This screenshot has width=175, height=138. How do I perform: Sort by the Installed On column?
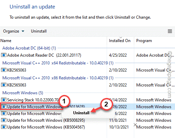120,41
